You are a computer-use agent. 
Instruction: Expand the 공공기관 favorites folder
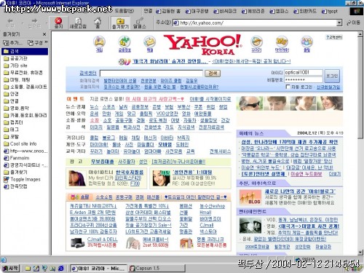click(15, 58)
